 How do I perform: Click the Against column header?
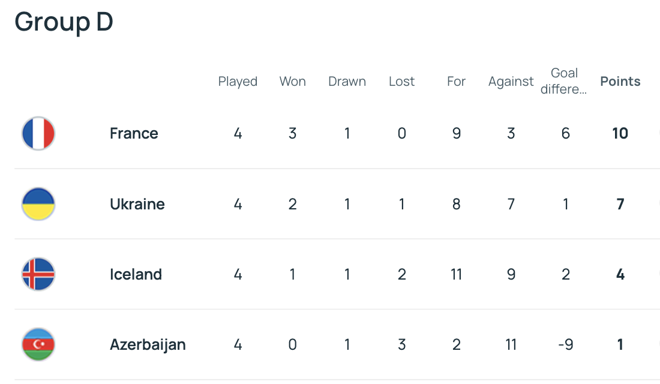point(511,82)
